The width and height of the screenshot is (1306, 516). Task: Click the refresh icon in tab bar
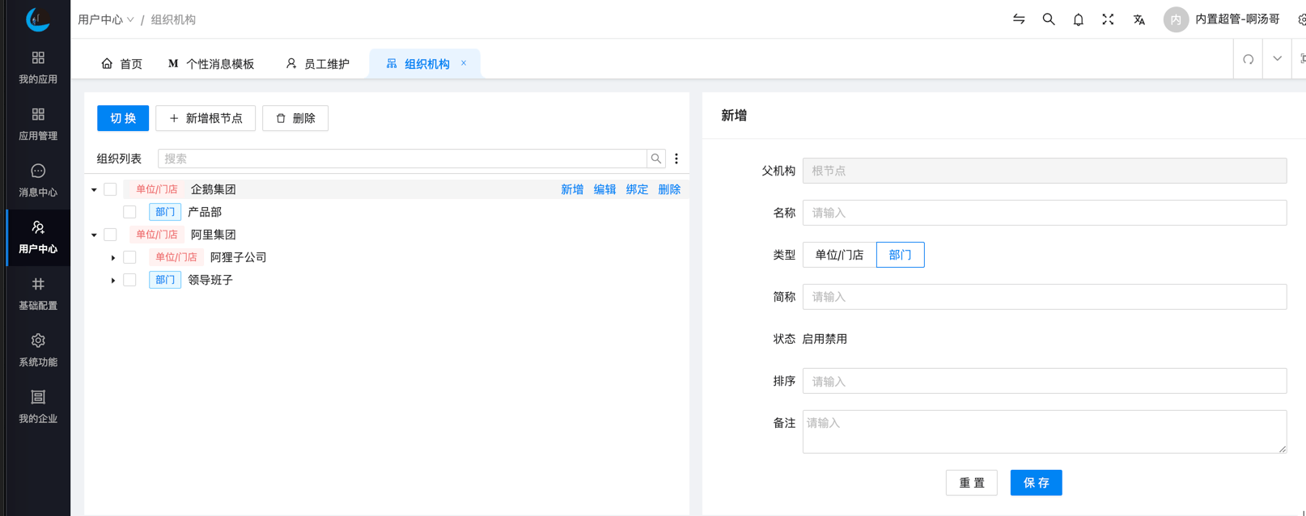click(x=1248, y=59)
